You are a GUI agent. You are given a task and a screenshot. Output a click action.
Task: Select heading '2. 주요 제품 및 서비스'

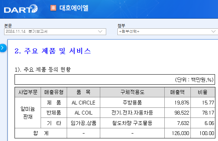click(x=53, y=51)
